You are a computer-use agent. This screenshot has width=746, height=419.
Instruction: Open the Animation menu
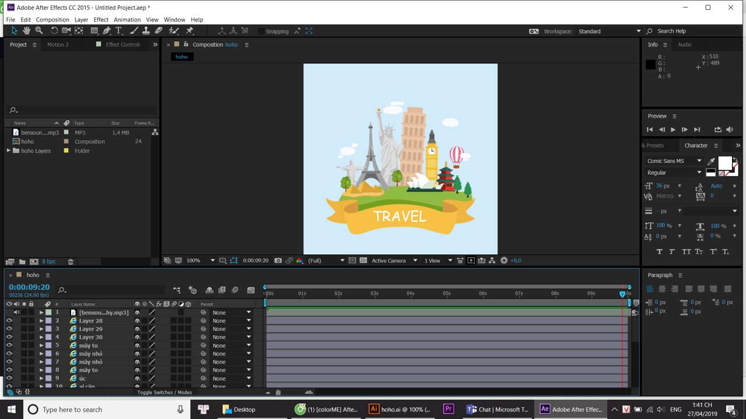click(x=127, y=20)
